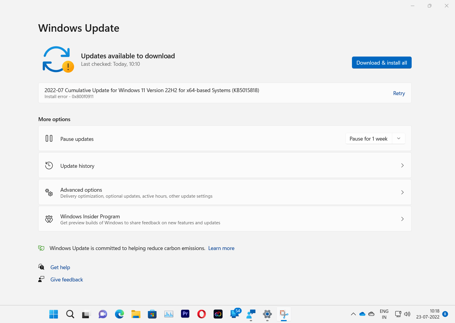Open Feedback Hub from taskbar
The width and height of the screenshot is (455, 323).
[x=251, y=314]
